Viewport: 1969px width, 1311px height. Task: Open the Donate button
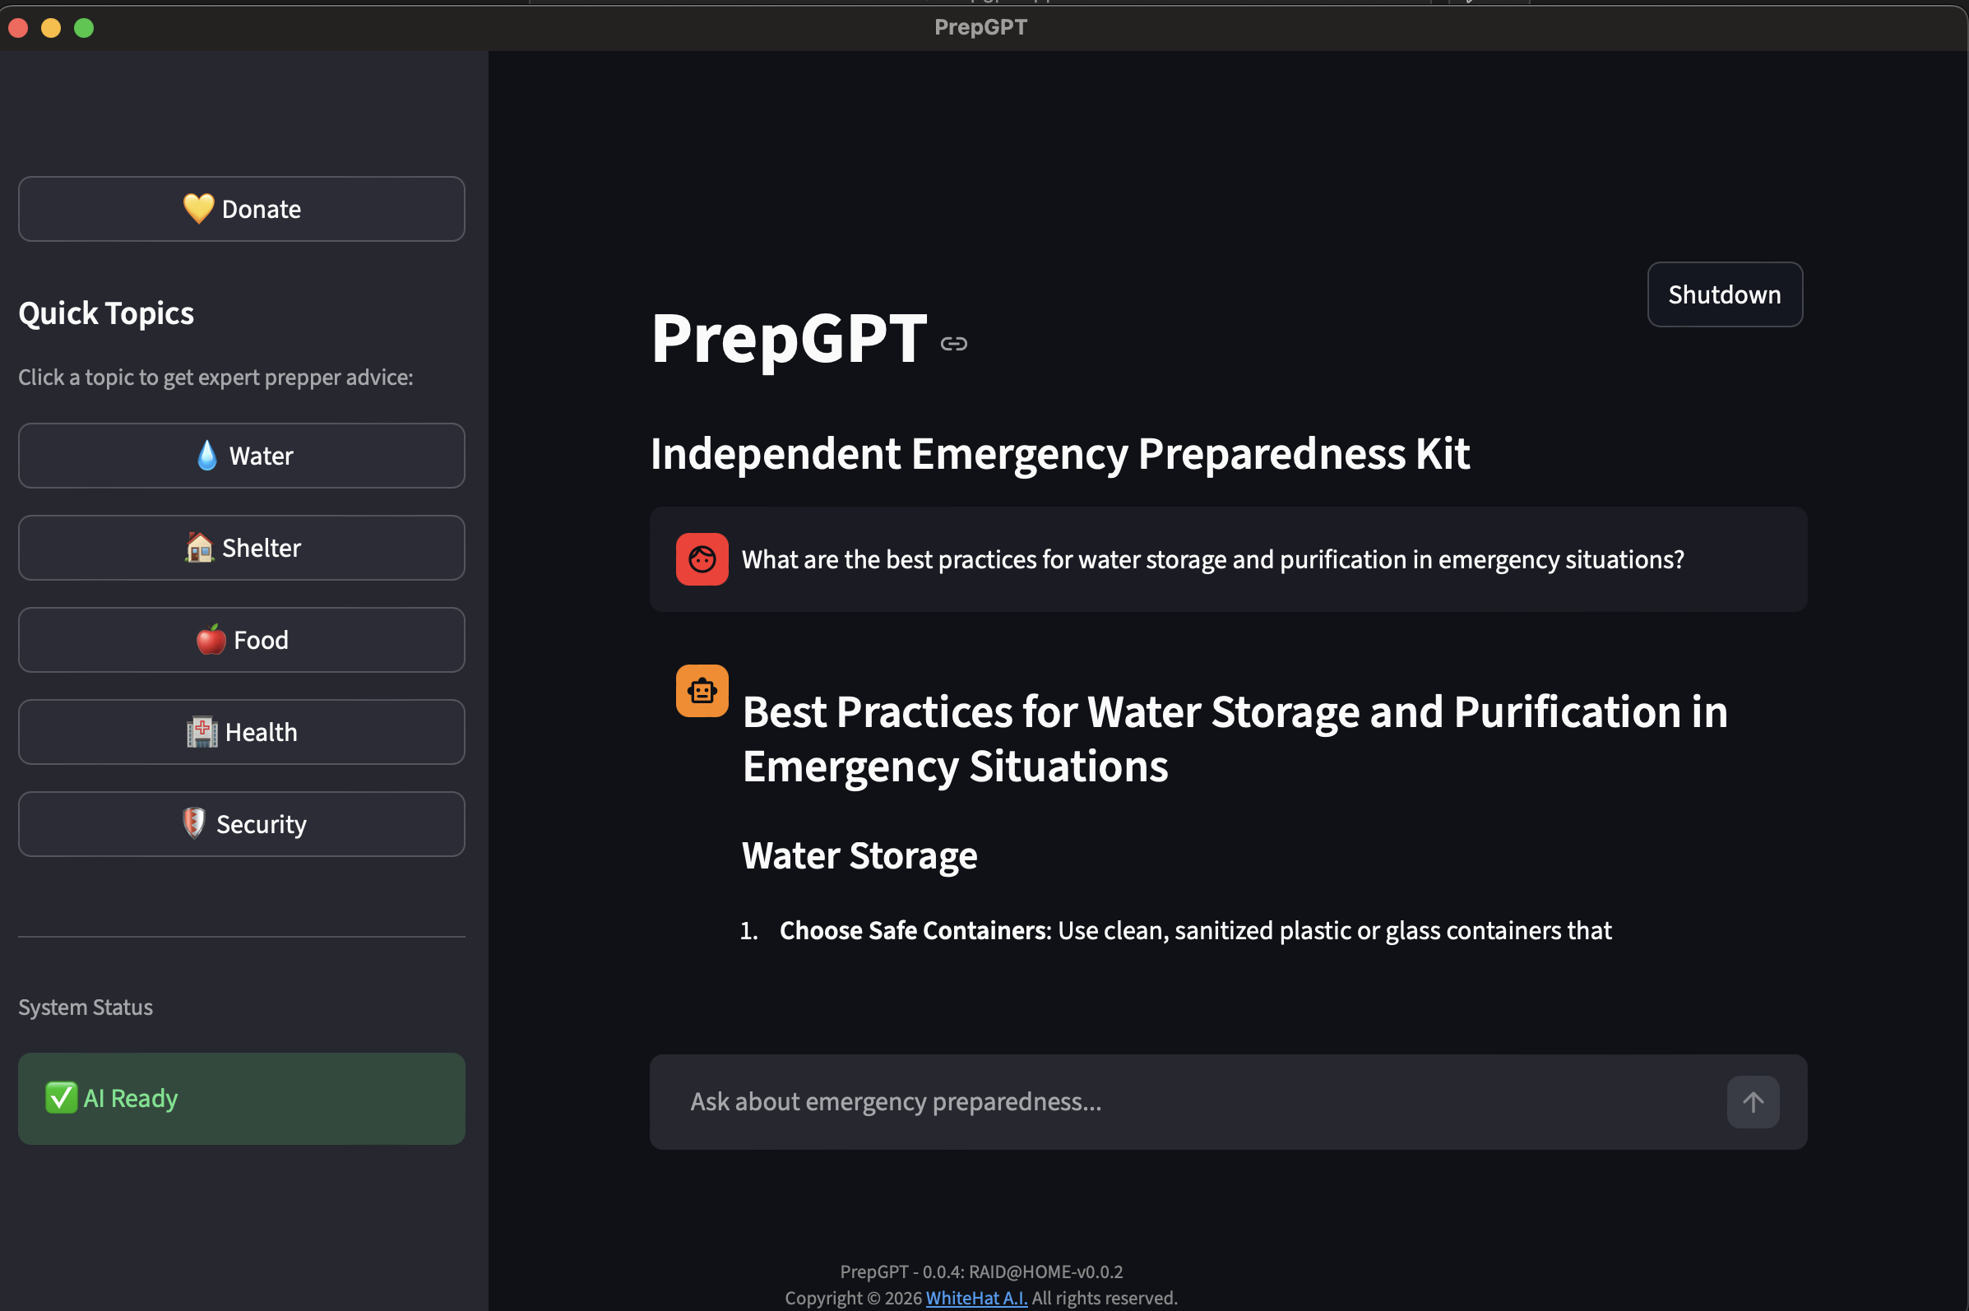tap(242, 209)
